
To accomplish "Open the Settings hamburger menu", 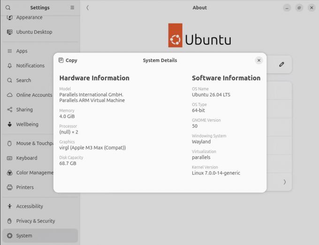I will point(72,8).
